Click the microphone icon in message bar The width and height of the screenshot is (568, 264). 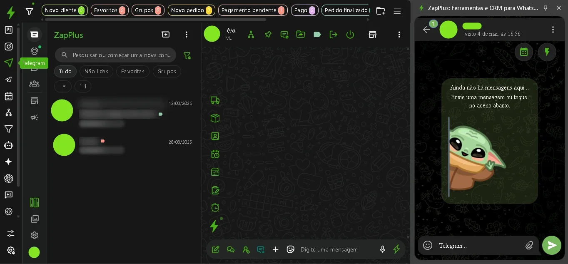point(382,249)
